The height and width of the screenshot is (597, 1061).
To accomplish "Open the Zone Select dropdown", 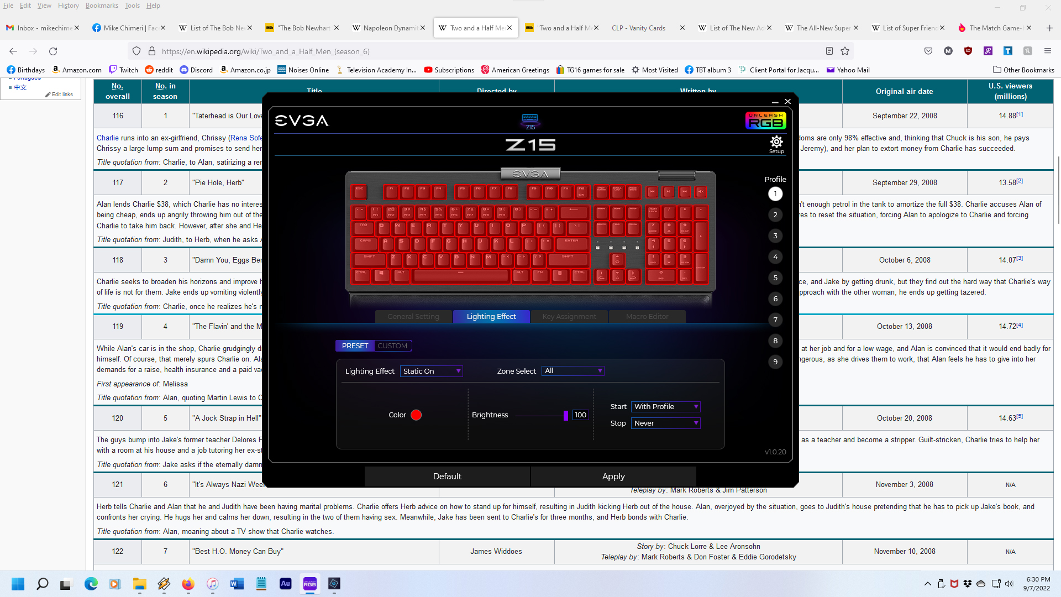I will pos(573,371).
